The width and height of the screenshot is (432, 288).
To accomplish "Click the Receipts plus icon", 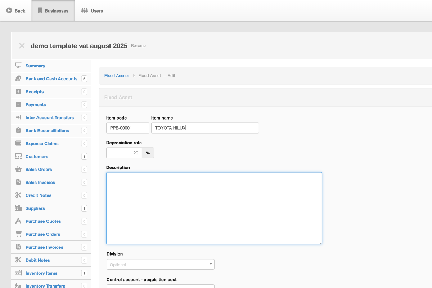I will 18,91.
